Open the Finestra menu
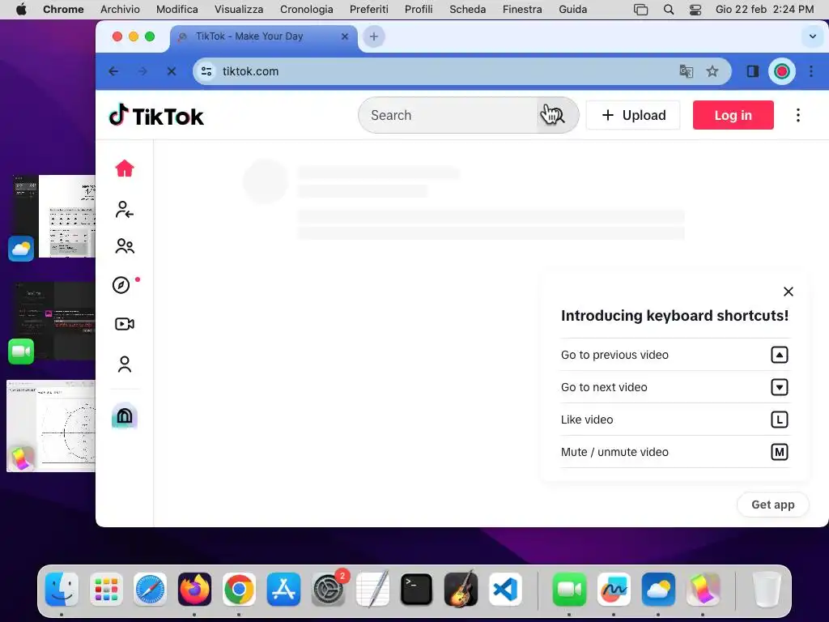 522,9
